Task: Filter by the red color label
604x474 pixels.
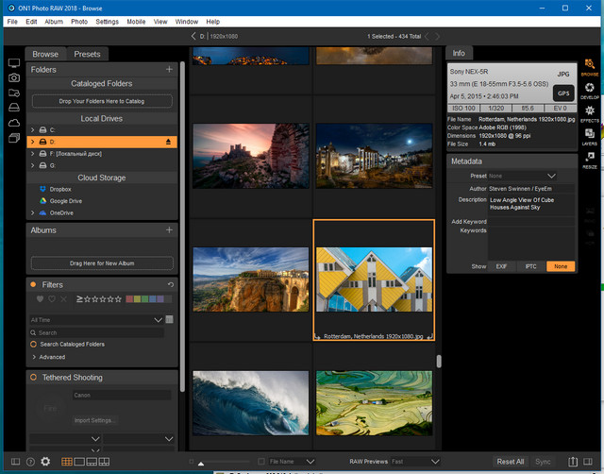Action: point(129,299)
